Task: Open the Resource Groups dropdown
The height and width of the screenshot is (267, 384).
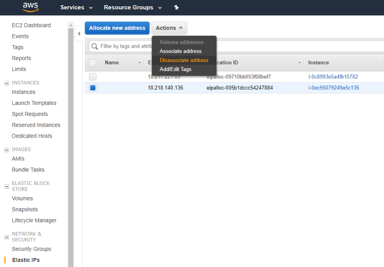Action: click(132, 7)
